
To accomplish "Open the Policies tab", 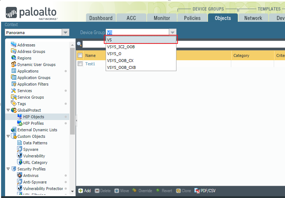I will pyautogui.click(x=192, y=18).
